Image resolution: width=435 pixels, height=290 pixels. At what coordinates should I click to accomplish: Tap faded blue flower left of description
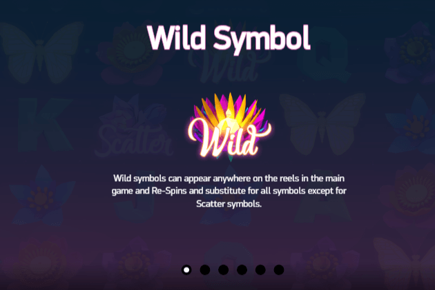click(x=41, y=195)
